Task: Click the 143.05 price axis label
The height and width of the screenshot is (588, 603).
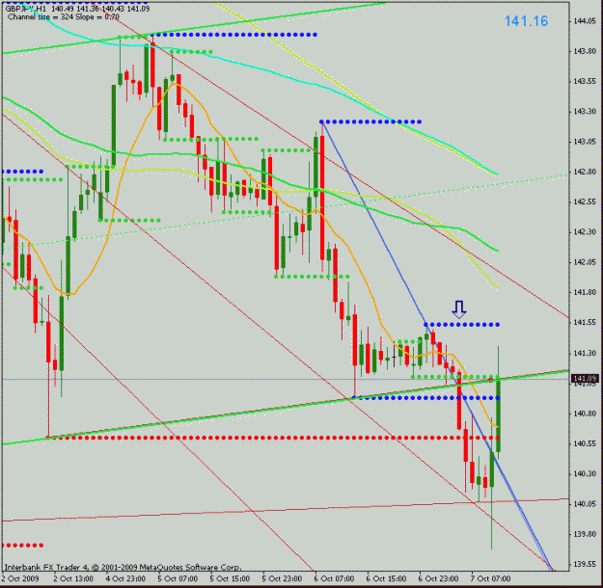Action: [x=585, y=142]
